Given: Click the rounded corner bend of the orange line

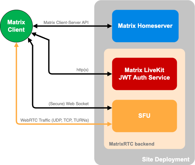Looking at the screenshot, I should (x=17, y=123).
